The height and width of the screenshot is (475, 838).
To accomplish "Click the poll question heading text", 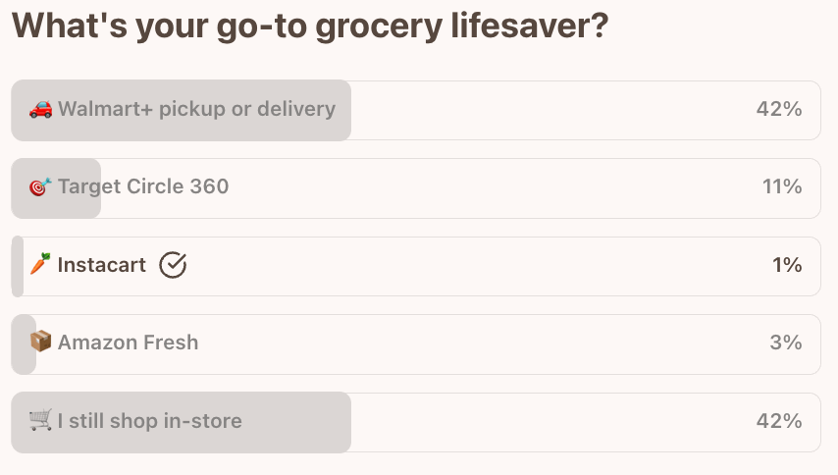I will click(x=310, y=26).
